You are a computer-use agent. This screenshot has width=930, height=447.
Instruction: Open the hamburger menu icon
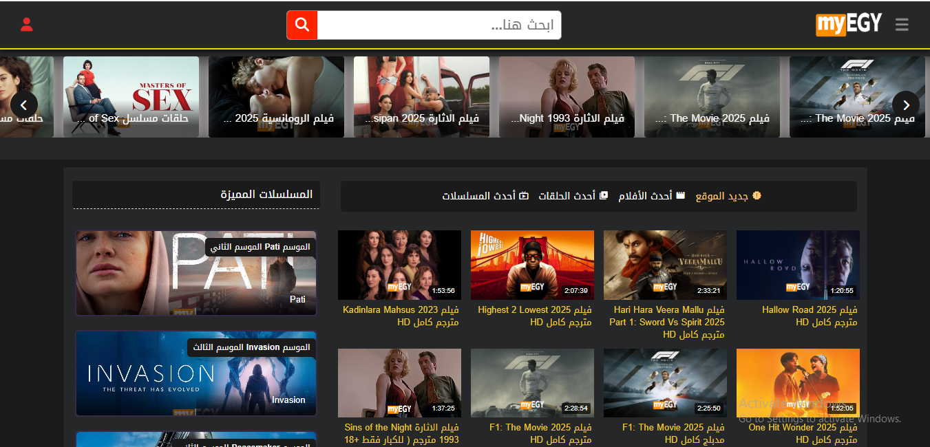902,25
